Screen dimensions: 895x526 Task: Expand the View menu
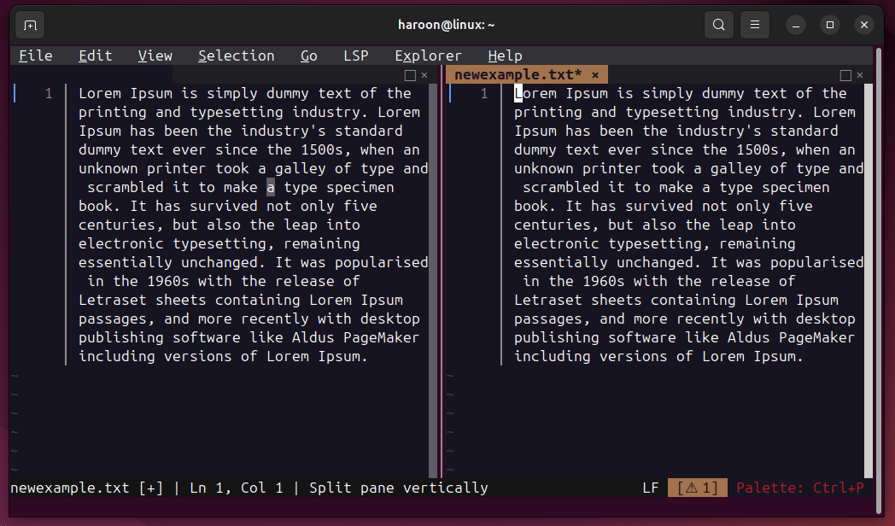click(155, 56)
